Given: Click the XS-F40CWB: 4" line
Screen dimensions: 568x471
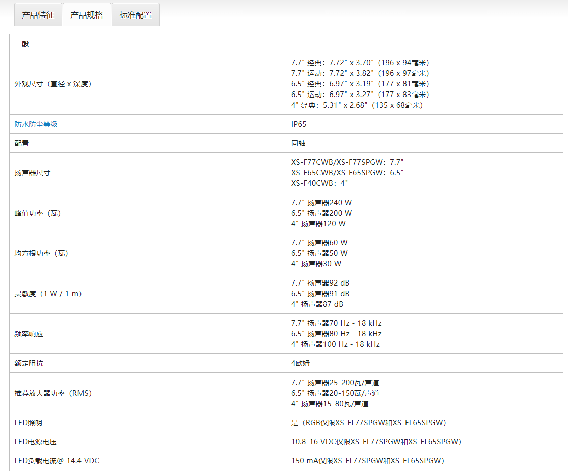Looking at the screenshot, I should click(319, 183).
